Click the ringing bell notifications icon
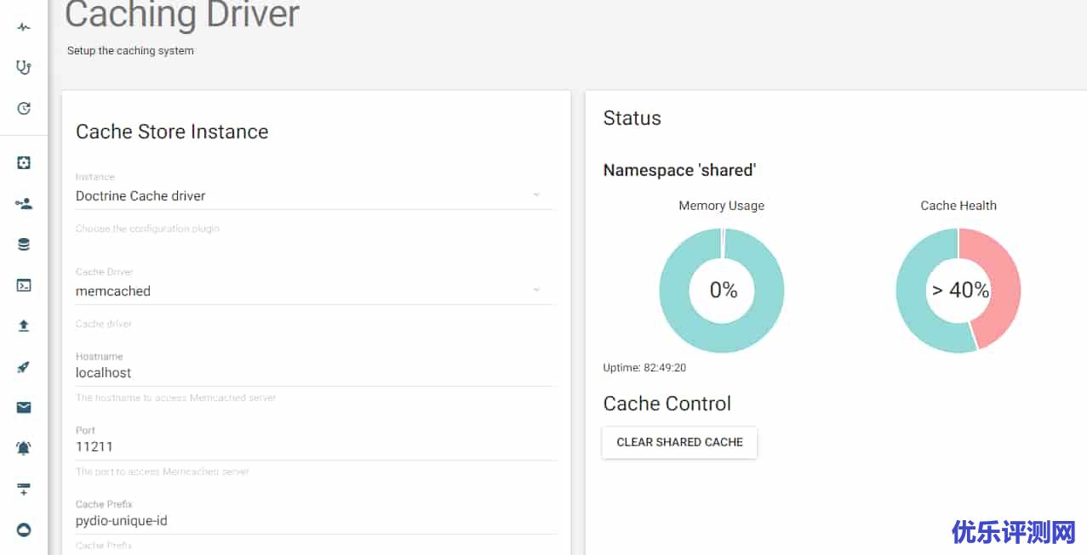Viewport: 1087px width, 555px height. click(x=24, y=448)
